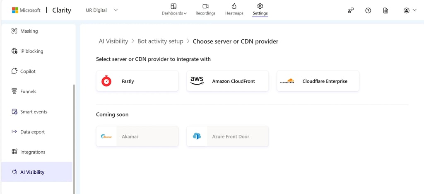
Task: Open the share/team members icon
Action: click(x=351, y=10)
